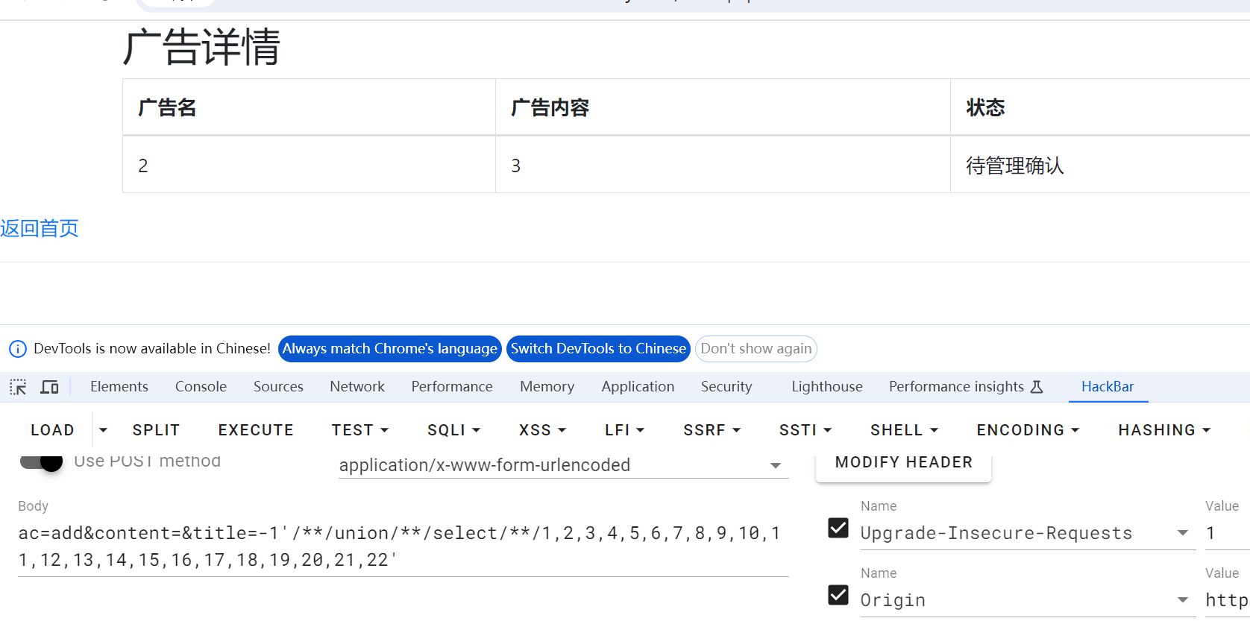1250x624 pixels.
Task: Click into the Body payload text field
Action: coord(403,546)
